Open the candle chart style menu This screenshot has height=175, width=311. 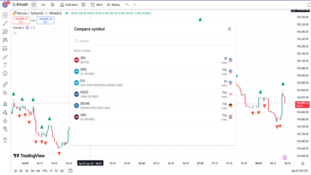click(x=52, y=4)
